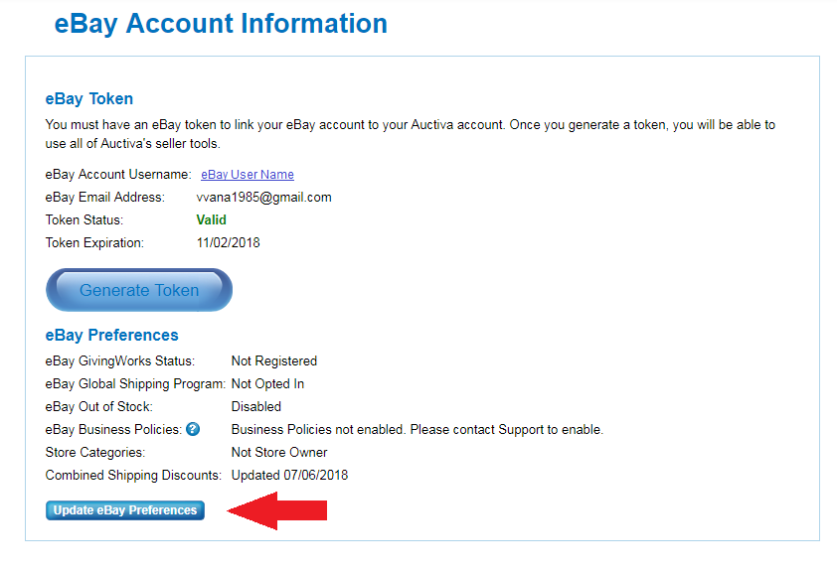Click the Combined Shipping Discounts label
837x573 pixels.
(x=133, y=475)
